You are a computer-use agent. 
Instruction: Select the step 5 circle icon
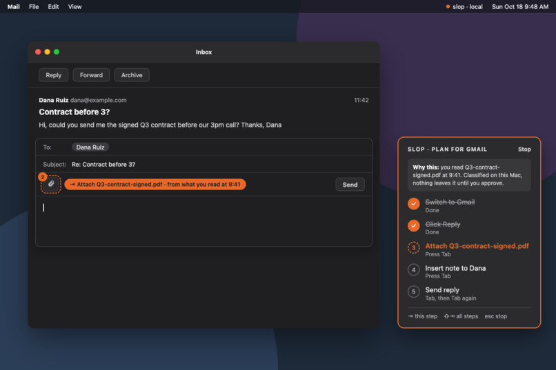click(x=413, y=291)
